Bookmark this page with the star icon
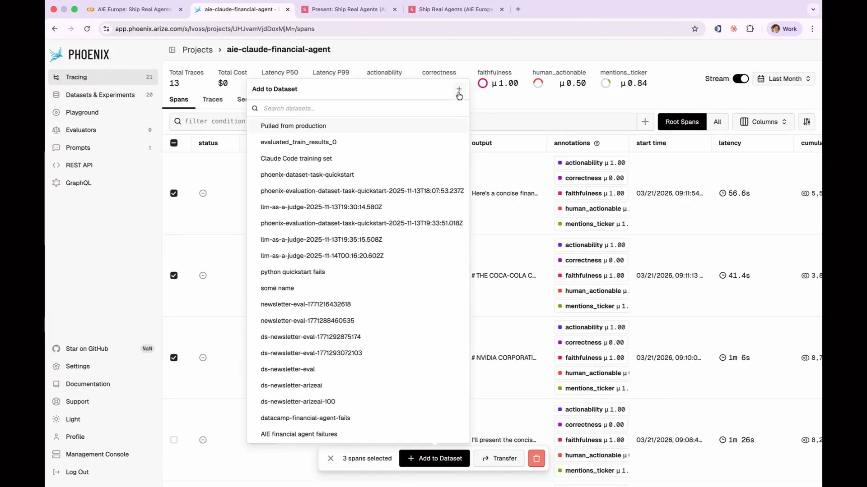The height and width of the screenshot is (487, 867). point(695,29)
